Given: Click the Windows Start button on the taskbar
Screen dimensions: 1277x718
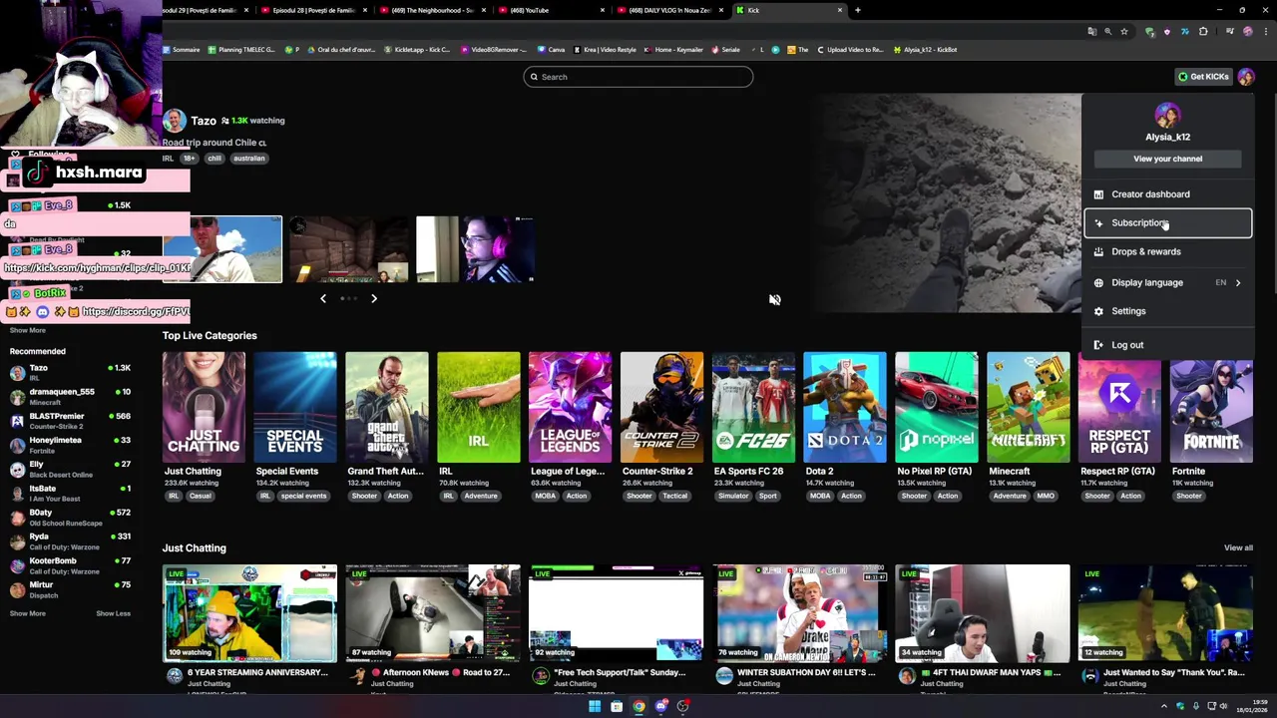Looking at the screenshot, I should click(595, 706).
